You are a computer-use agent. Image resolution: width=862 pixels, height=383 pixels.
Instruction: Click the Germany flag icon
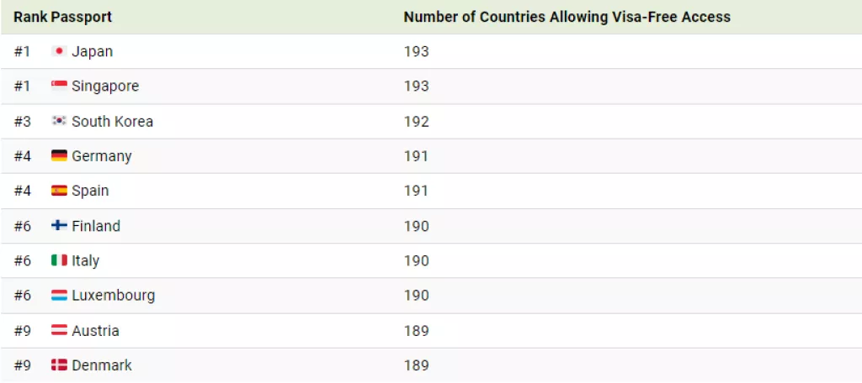tap(59, 156)
